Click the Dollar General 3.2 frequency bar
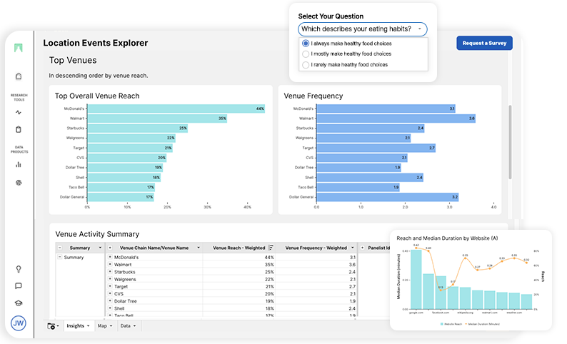The width and height of the screenshot is (567, 344). click(388, 197)
